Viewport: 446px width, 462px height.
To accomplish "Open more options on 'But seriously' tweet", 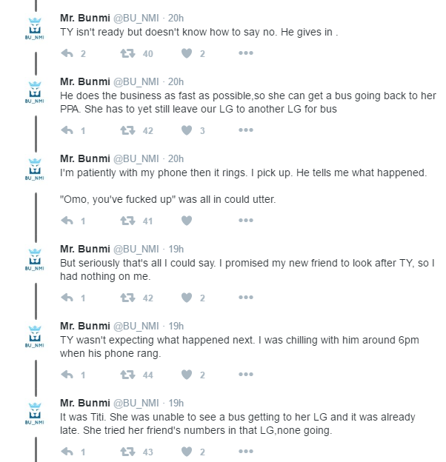I will click(246, 297).
